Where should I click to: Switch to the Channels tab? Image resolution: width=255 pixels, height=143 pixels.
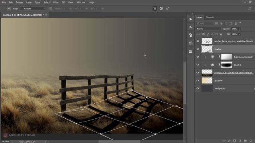(x=210, y=17)
